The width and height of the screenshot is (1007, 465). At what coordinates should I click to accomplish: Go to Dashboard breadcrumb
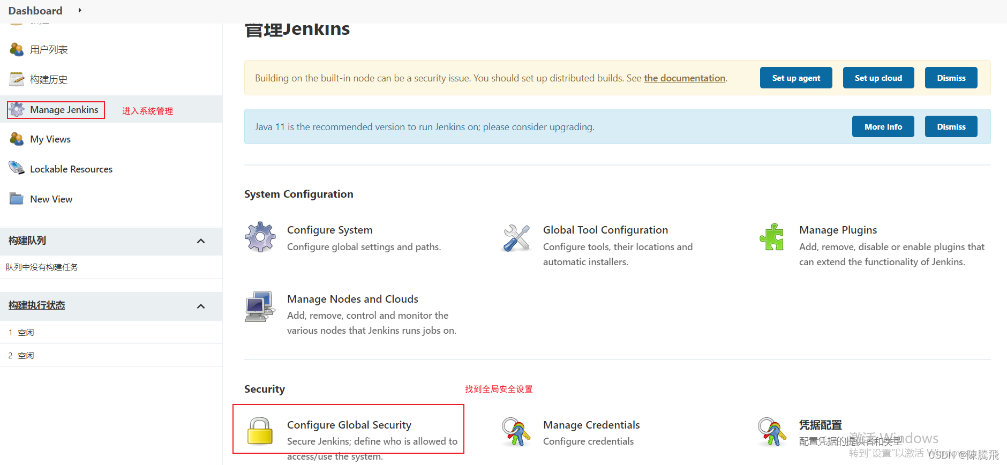(35, 11)
